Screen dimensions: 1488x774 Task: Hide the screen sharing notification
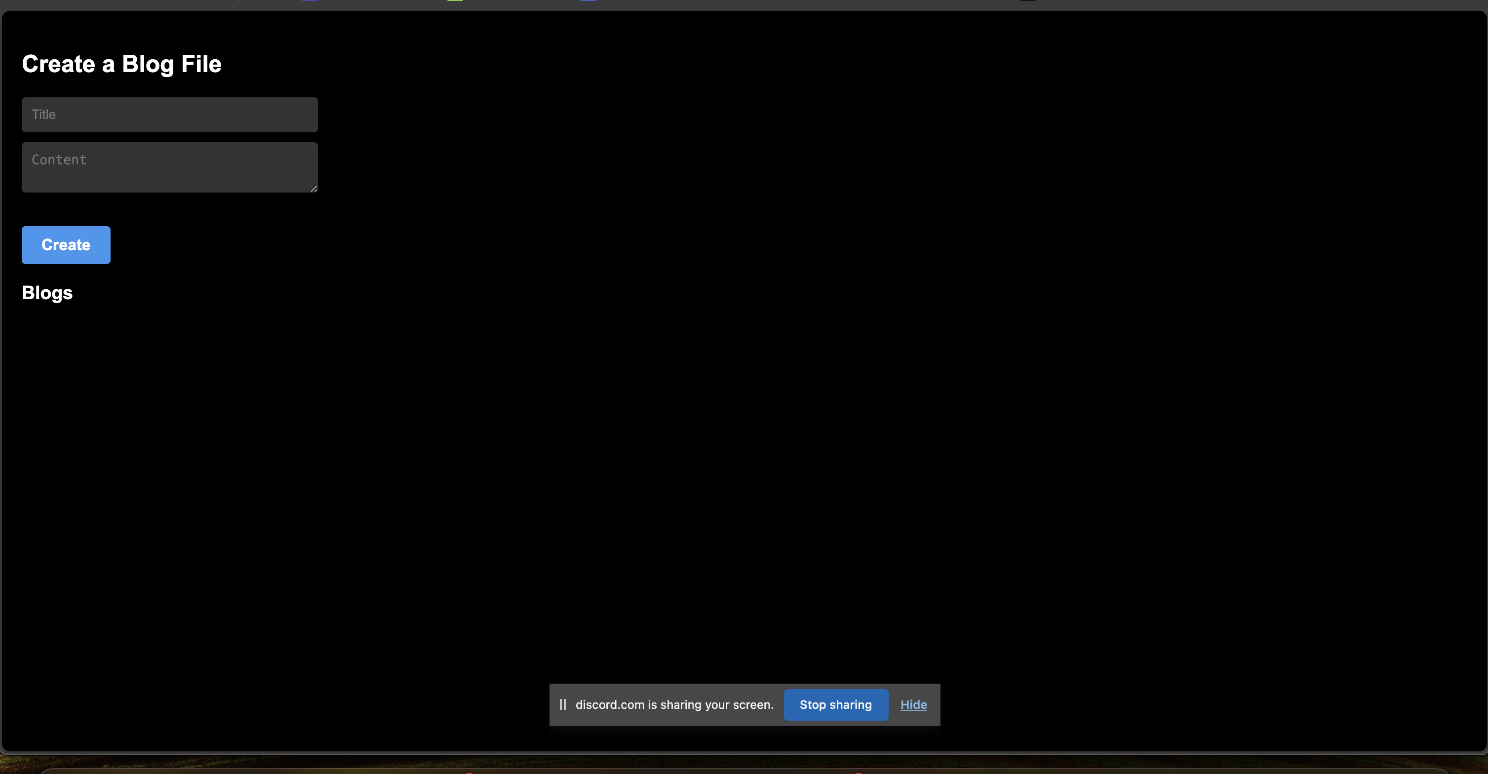(x=913, y=705)
